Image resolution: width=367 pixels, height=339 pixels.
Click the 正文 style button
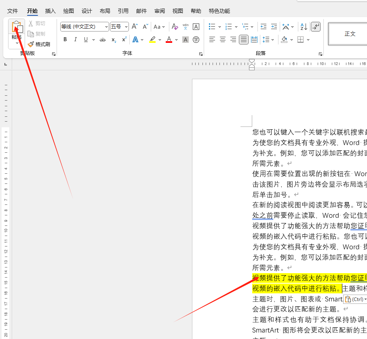pos(349,34)
